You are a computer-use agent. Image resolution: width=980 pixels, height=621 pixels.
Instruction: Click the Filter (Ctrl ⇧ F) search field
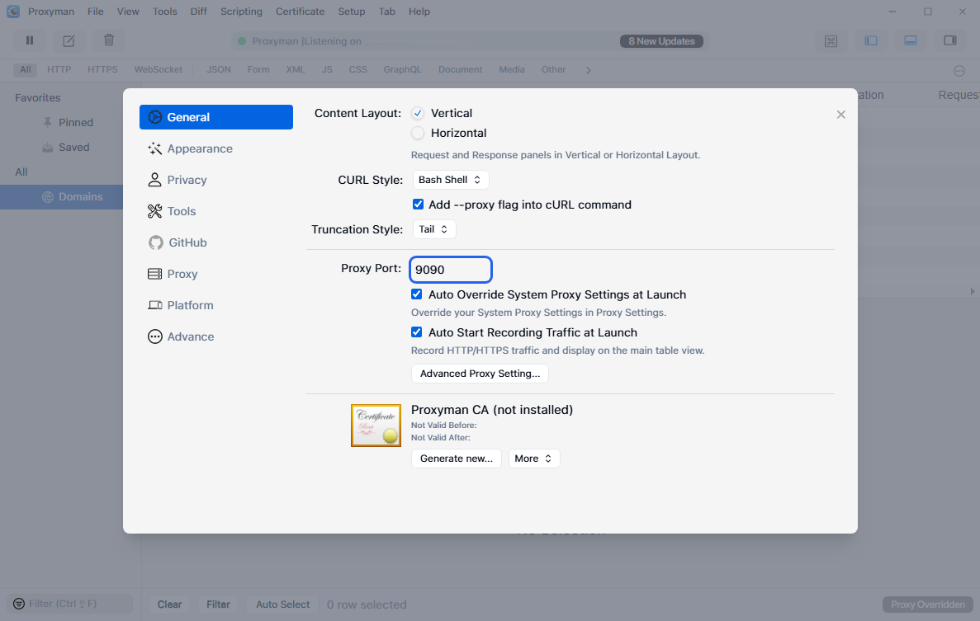pyautogui.click(x=70, y=604)
